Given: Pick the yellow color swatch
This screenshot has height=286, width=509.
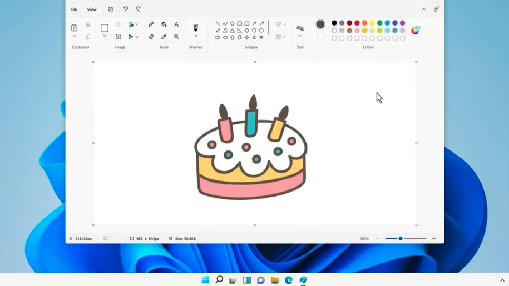Looking at the screenshot, I should [372, 23].
